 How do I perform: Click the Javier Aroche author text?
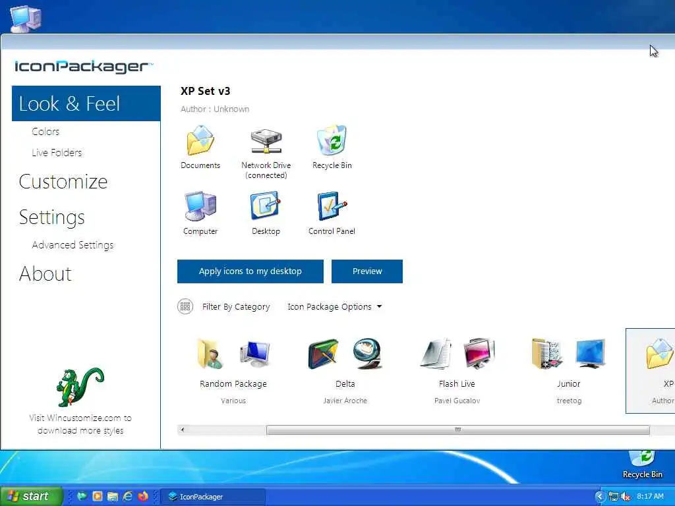[345, 401]
